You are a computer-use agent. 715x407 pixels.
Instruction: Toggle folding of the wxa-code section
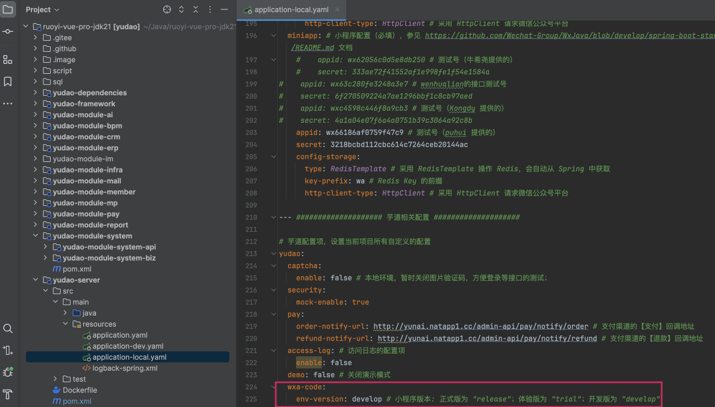click(x=274, y=387)
